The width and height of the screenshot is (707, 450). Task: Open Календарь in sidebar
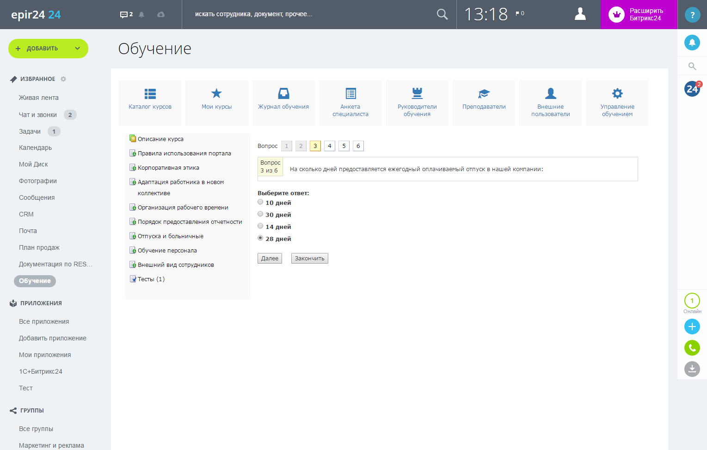click(x=35, y=148)
